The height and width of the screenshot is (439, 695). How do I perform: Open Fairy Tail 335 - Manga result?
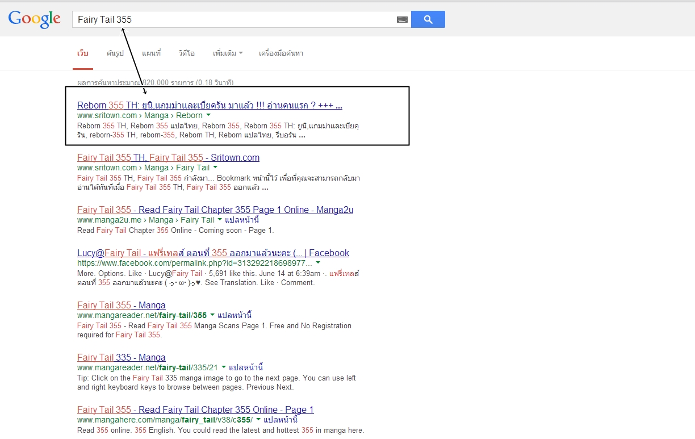click(122, 357)
